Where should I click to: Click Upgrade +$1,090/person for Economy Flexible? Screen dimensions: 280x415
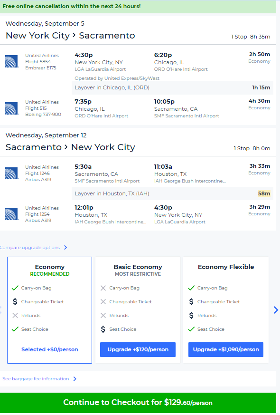[226, 349]
